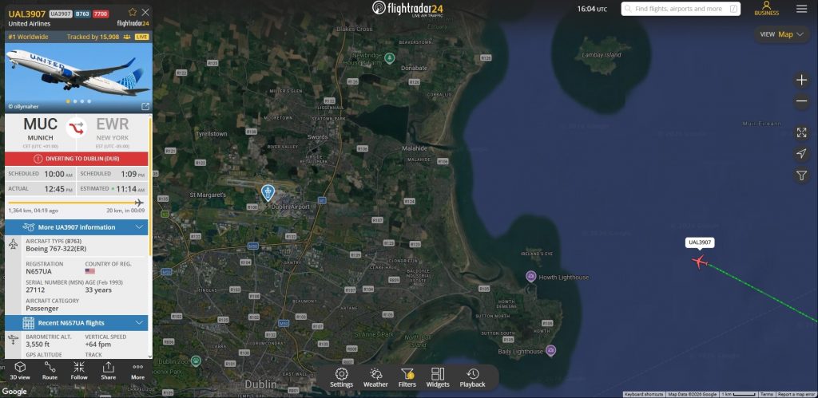The width and height of the screenshot is (818, 398).
Task: Show the flight Route
Action: (x=50, y=370)
